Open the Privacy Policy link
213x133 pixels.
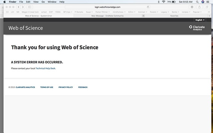pos(66,87)
